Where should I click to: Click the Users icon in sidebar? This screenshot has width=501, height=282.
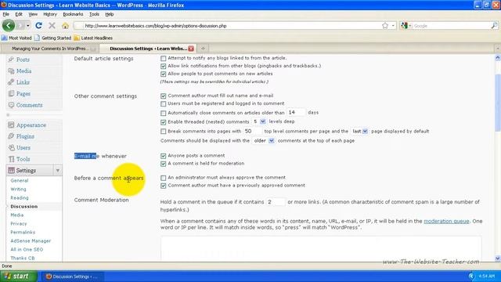pos(11,148)
